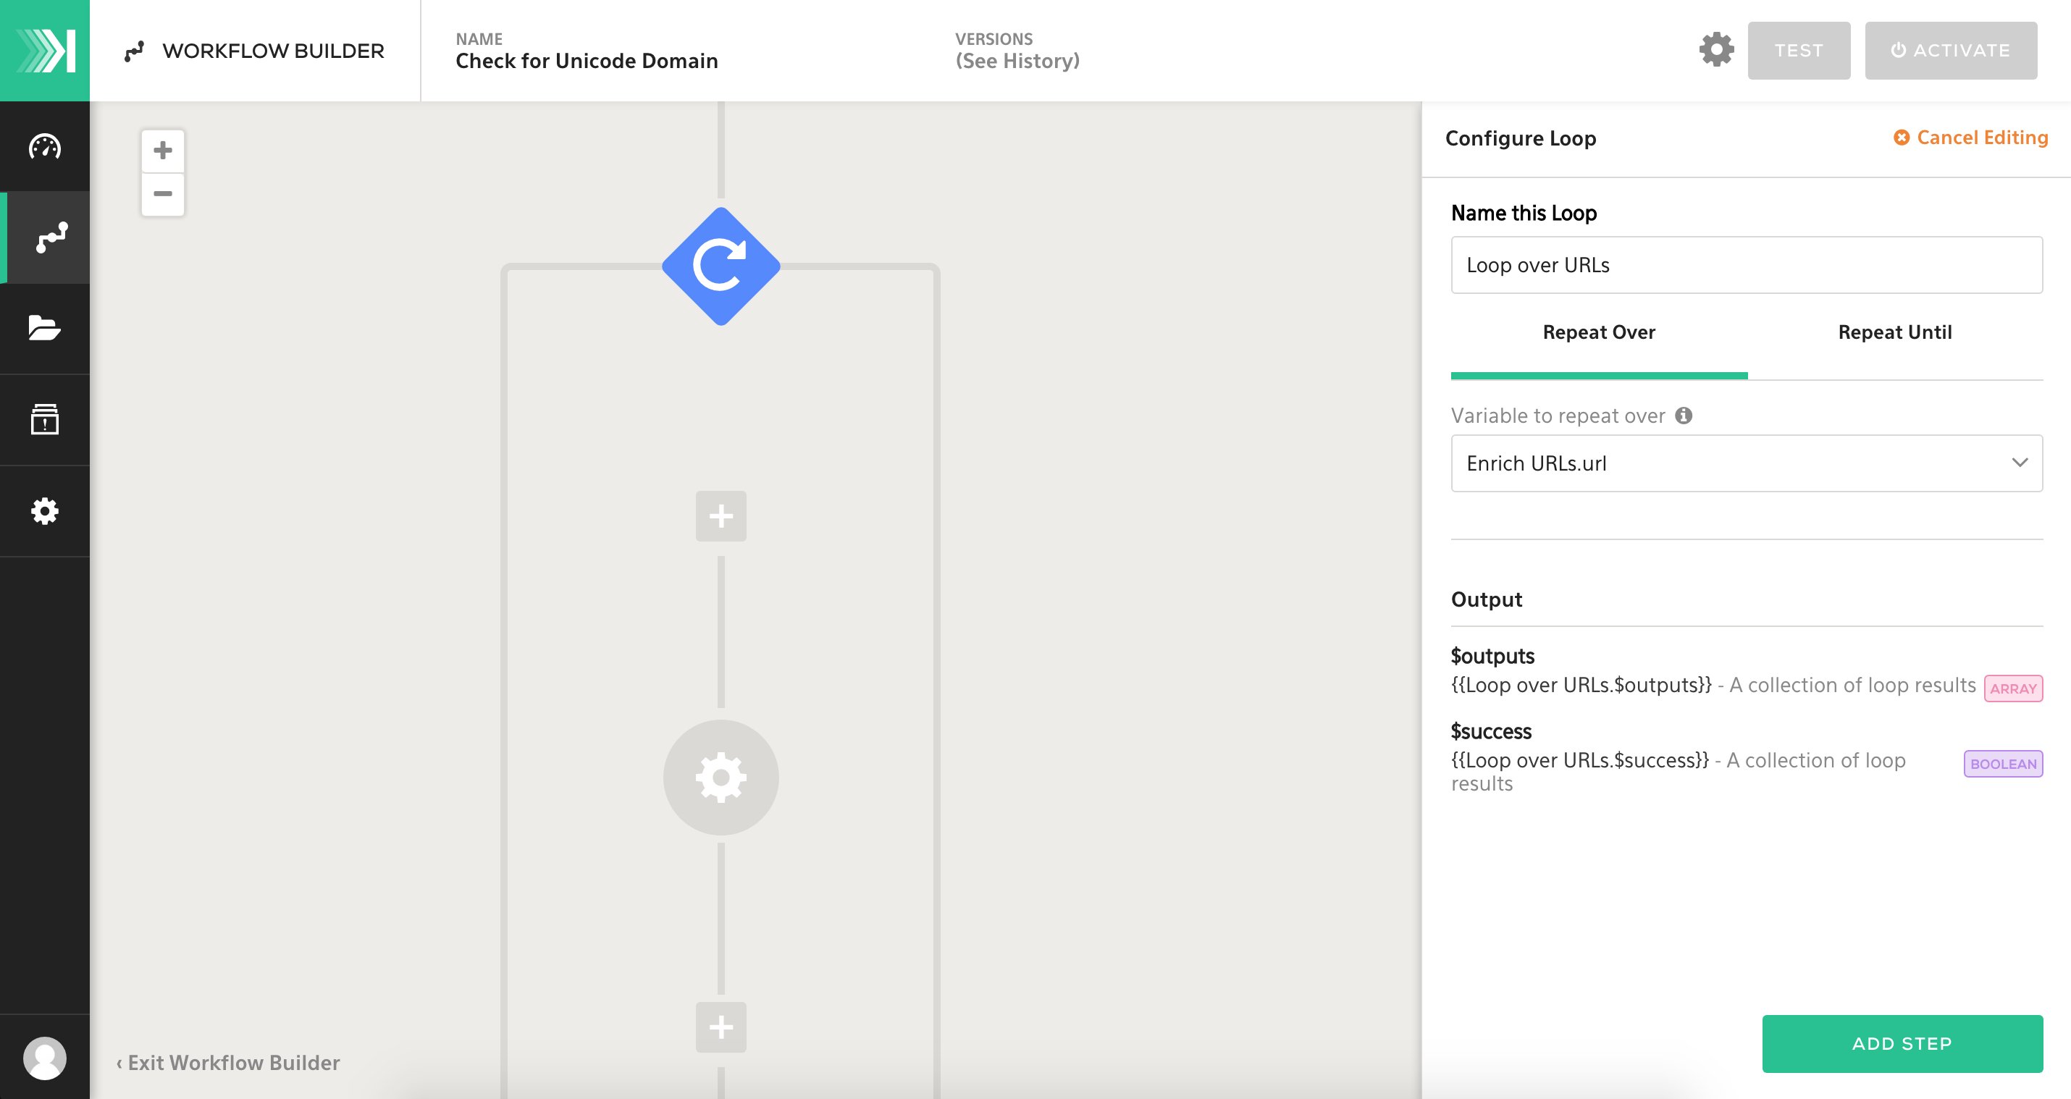The image size is (2071, 1099).
Task: Select the blue loop diamond node
Action: tap(721, 267)
